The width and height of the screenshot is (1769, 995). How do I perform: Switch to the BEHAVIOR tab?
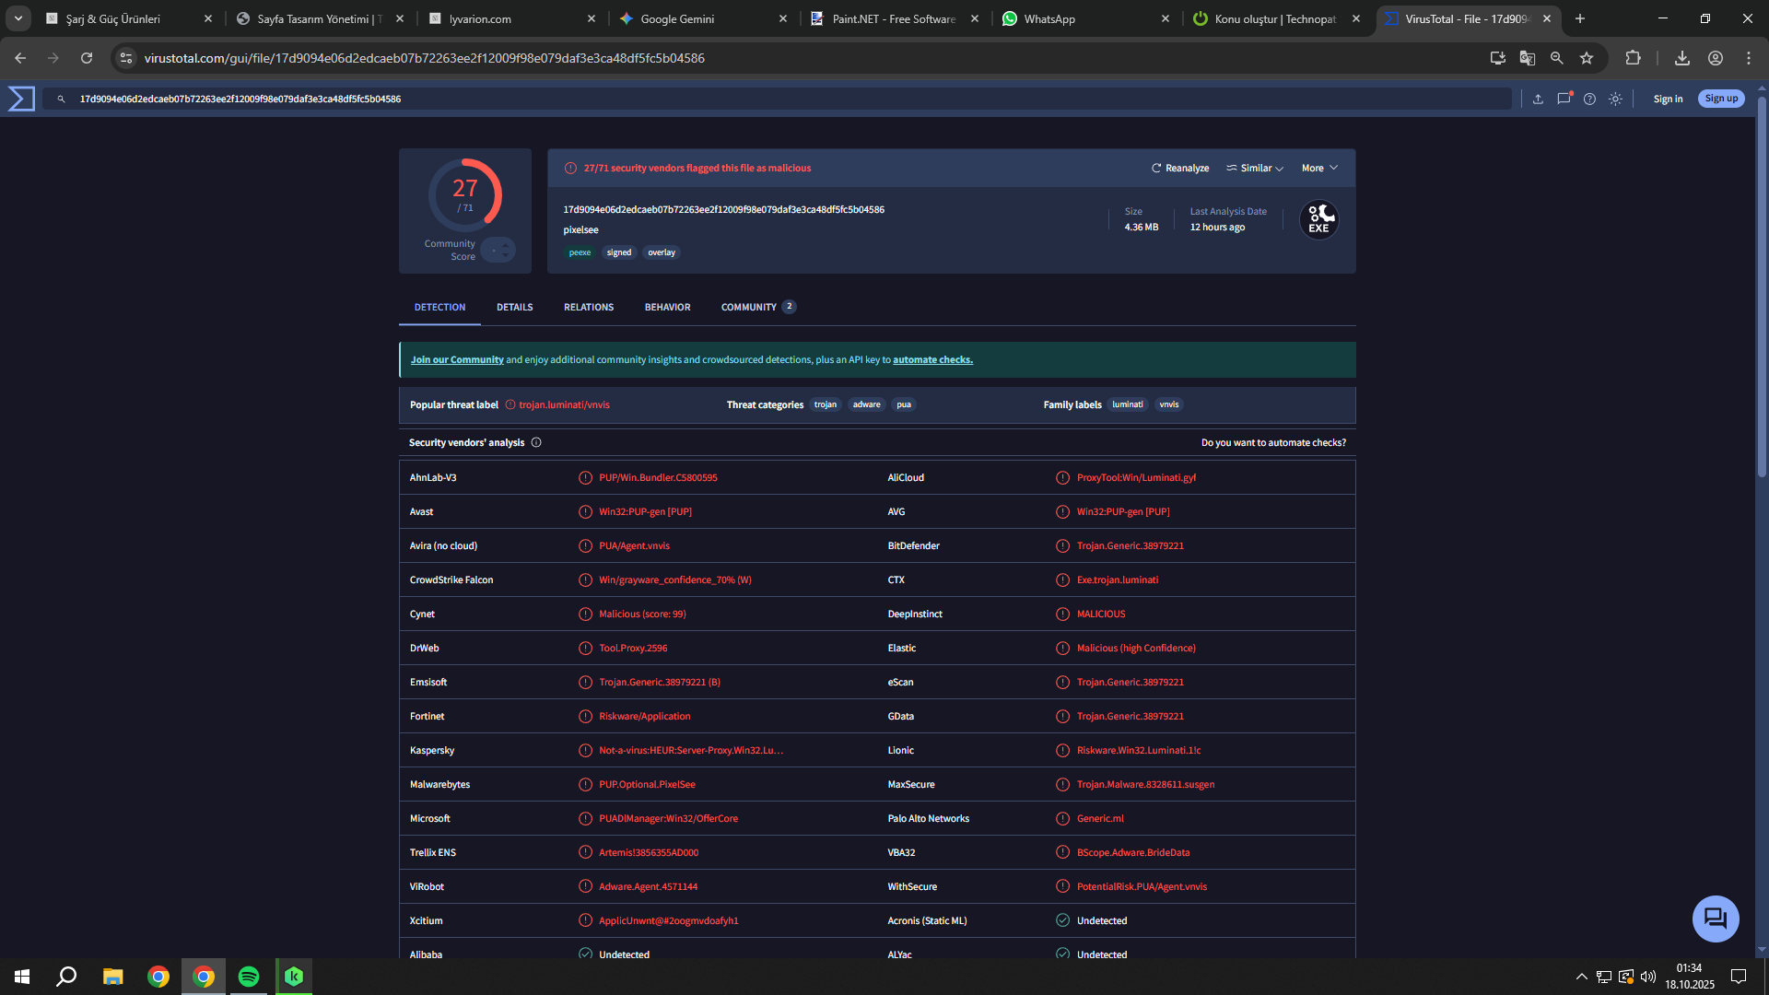[x=667, y=307]
